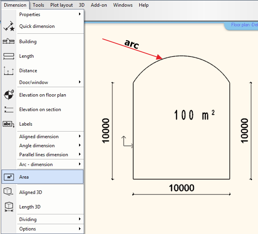Expand the Dividing submenu arrow
Viewport: 258px width, 234px height.
(80, 219)
